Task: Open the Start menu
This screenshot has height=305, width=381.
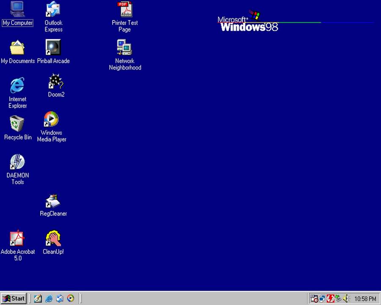Action: coord(14,298)
